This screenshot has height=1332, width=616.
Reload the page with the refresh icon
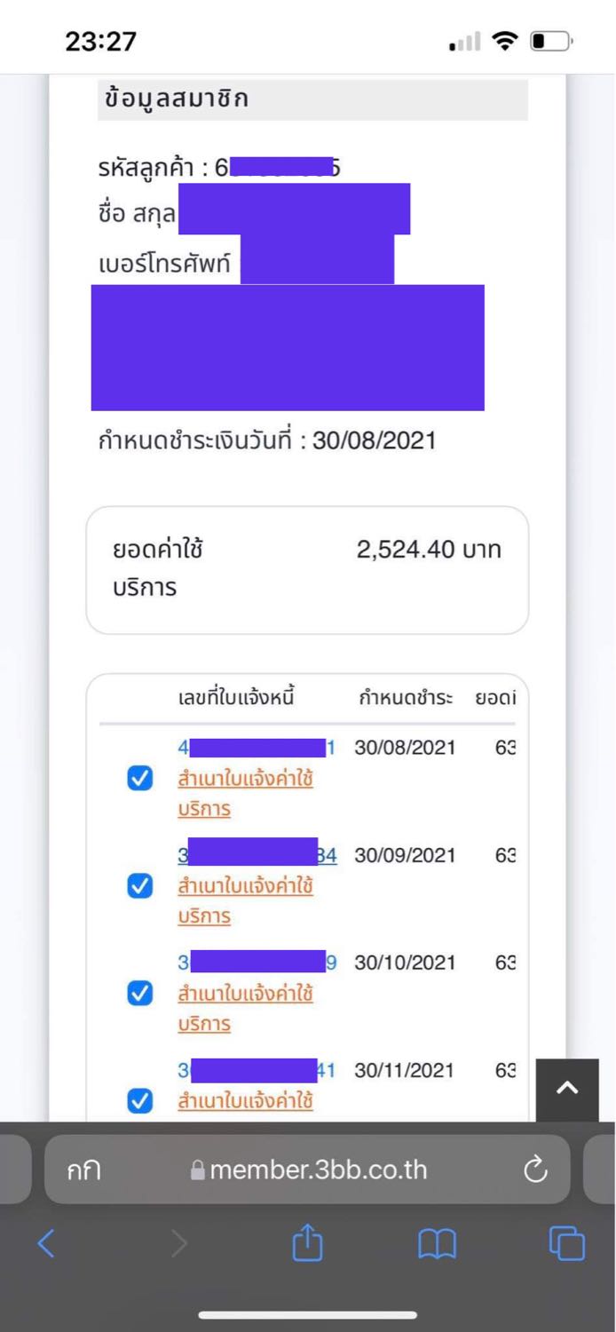(536, 1170)
